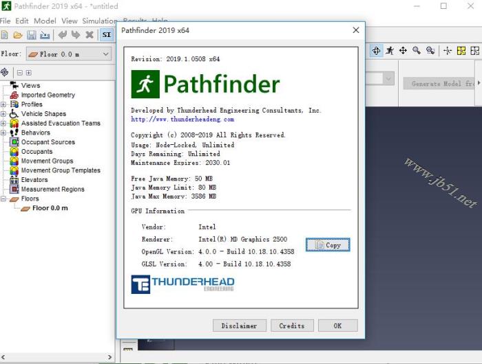The height and width of the screenshot is (364, 482).
Task: Select Occupants in the tree
Action: click(x=36, y=152)
